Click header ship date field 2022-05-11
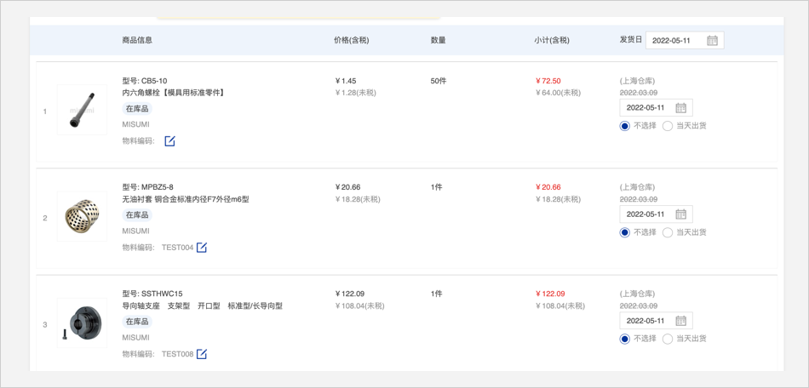 click(x=676, y=41)
